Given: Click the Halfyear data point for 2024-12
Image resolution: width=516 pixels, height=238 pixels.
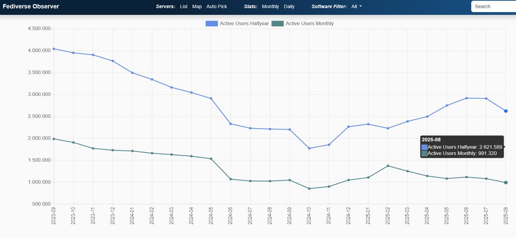Looking at the screenshot, I should pyautogui.click(x=348, y=127).
